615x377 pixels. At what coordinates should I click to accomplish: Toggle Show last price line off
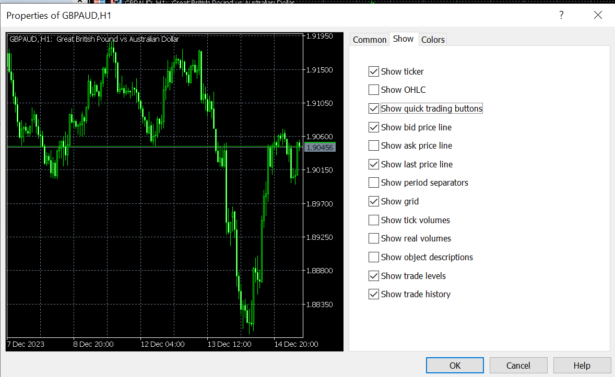click(x=374, y=164)
